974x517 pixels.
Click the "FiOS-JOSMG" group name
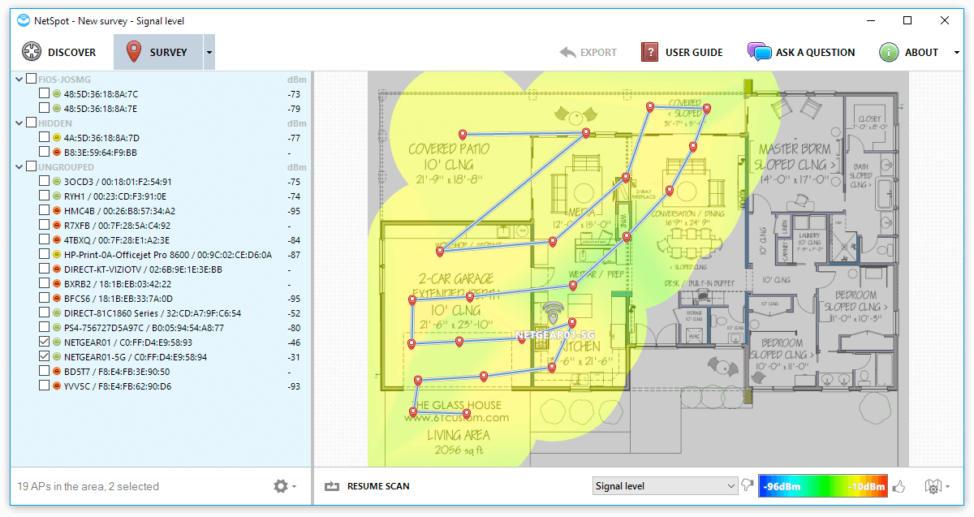[65, 80]
